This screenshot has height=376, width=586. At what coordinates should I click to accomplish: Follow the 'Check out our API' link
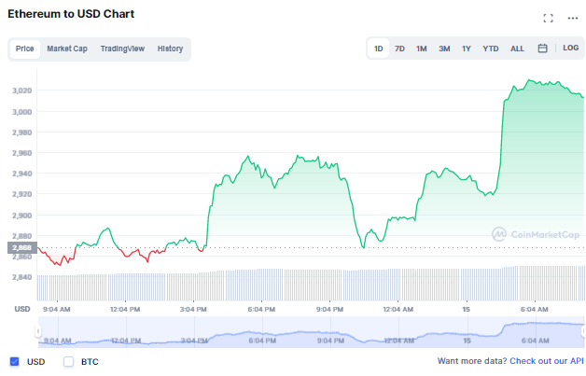click(x=545, y=361)
